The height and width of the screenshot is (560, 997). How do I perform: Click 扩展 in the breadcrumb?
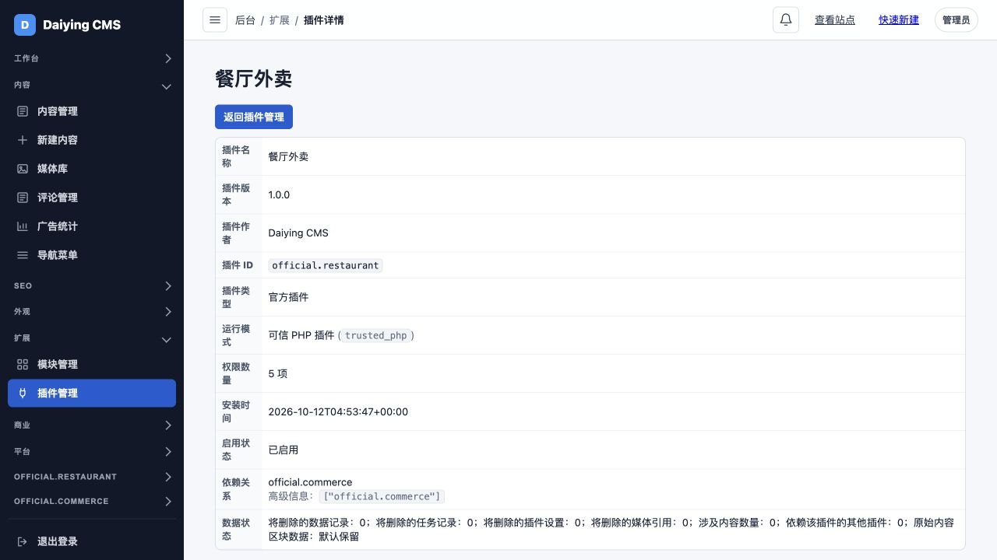pyautogui.click(x=280, y=20)
